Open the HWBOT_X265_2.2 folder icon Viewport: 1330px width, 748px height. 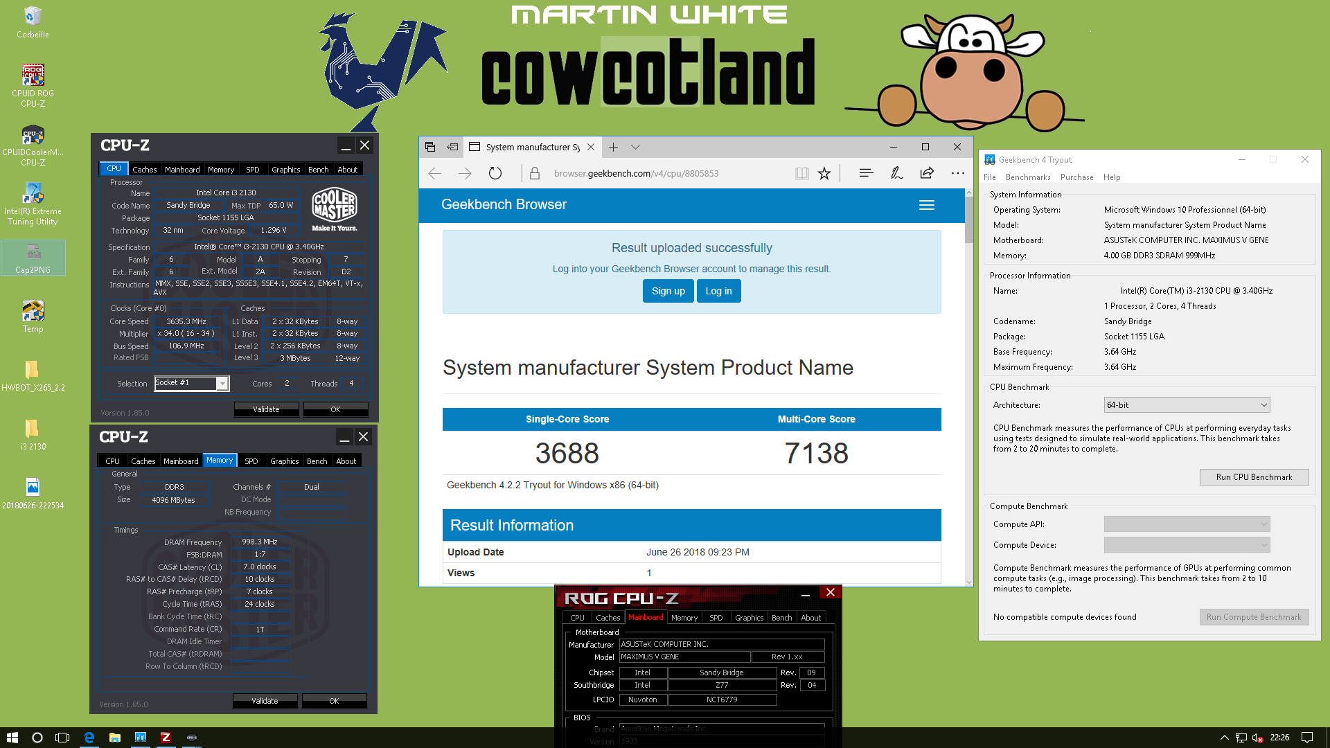(33, 375)
